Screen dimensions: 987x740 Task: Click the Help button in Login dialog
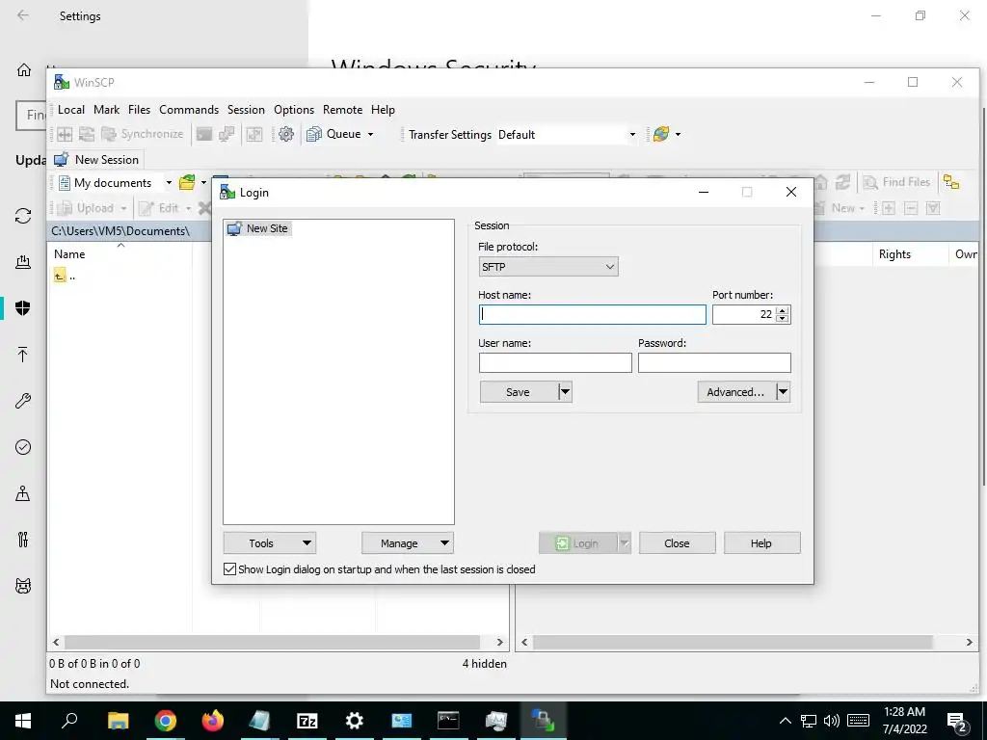point(761,543)
